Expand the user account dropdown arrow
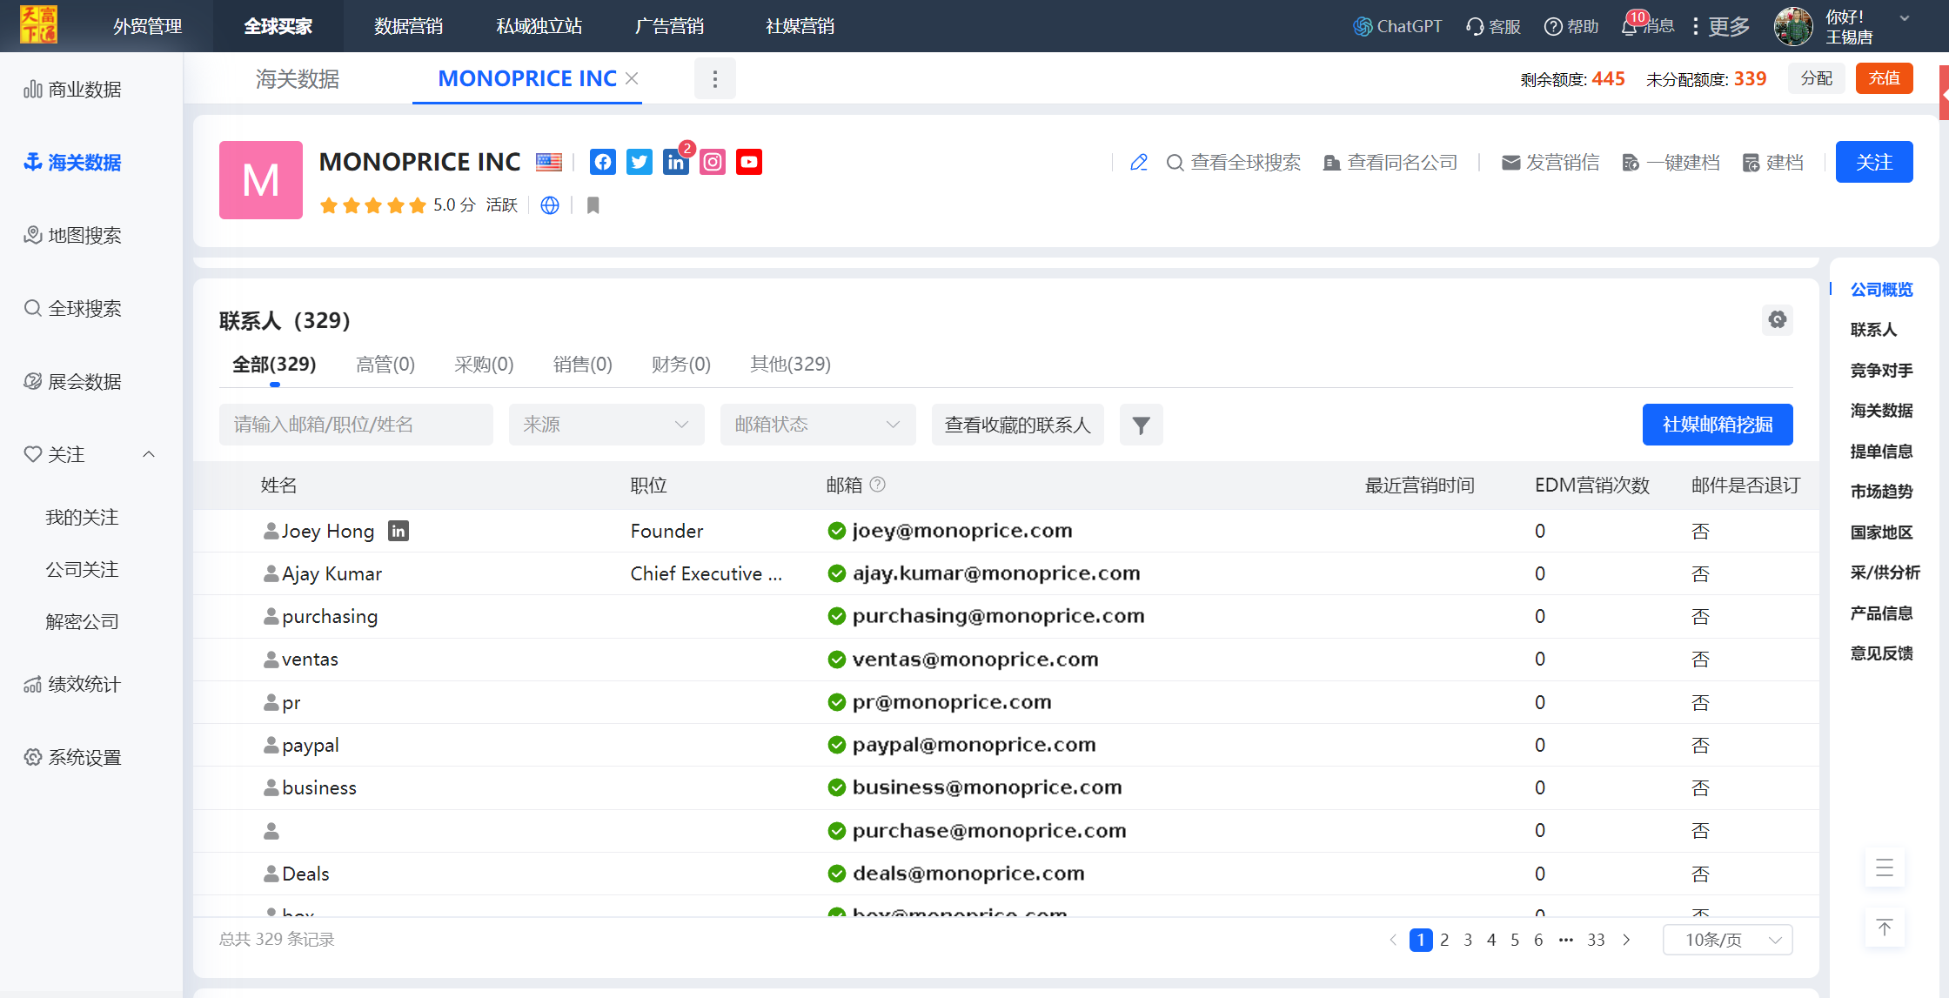This screenshot has height=998, width=1949. click(x=1905, y=18)
